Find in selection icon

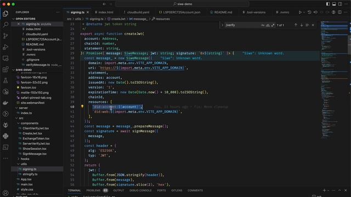307,25
